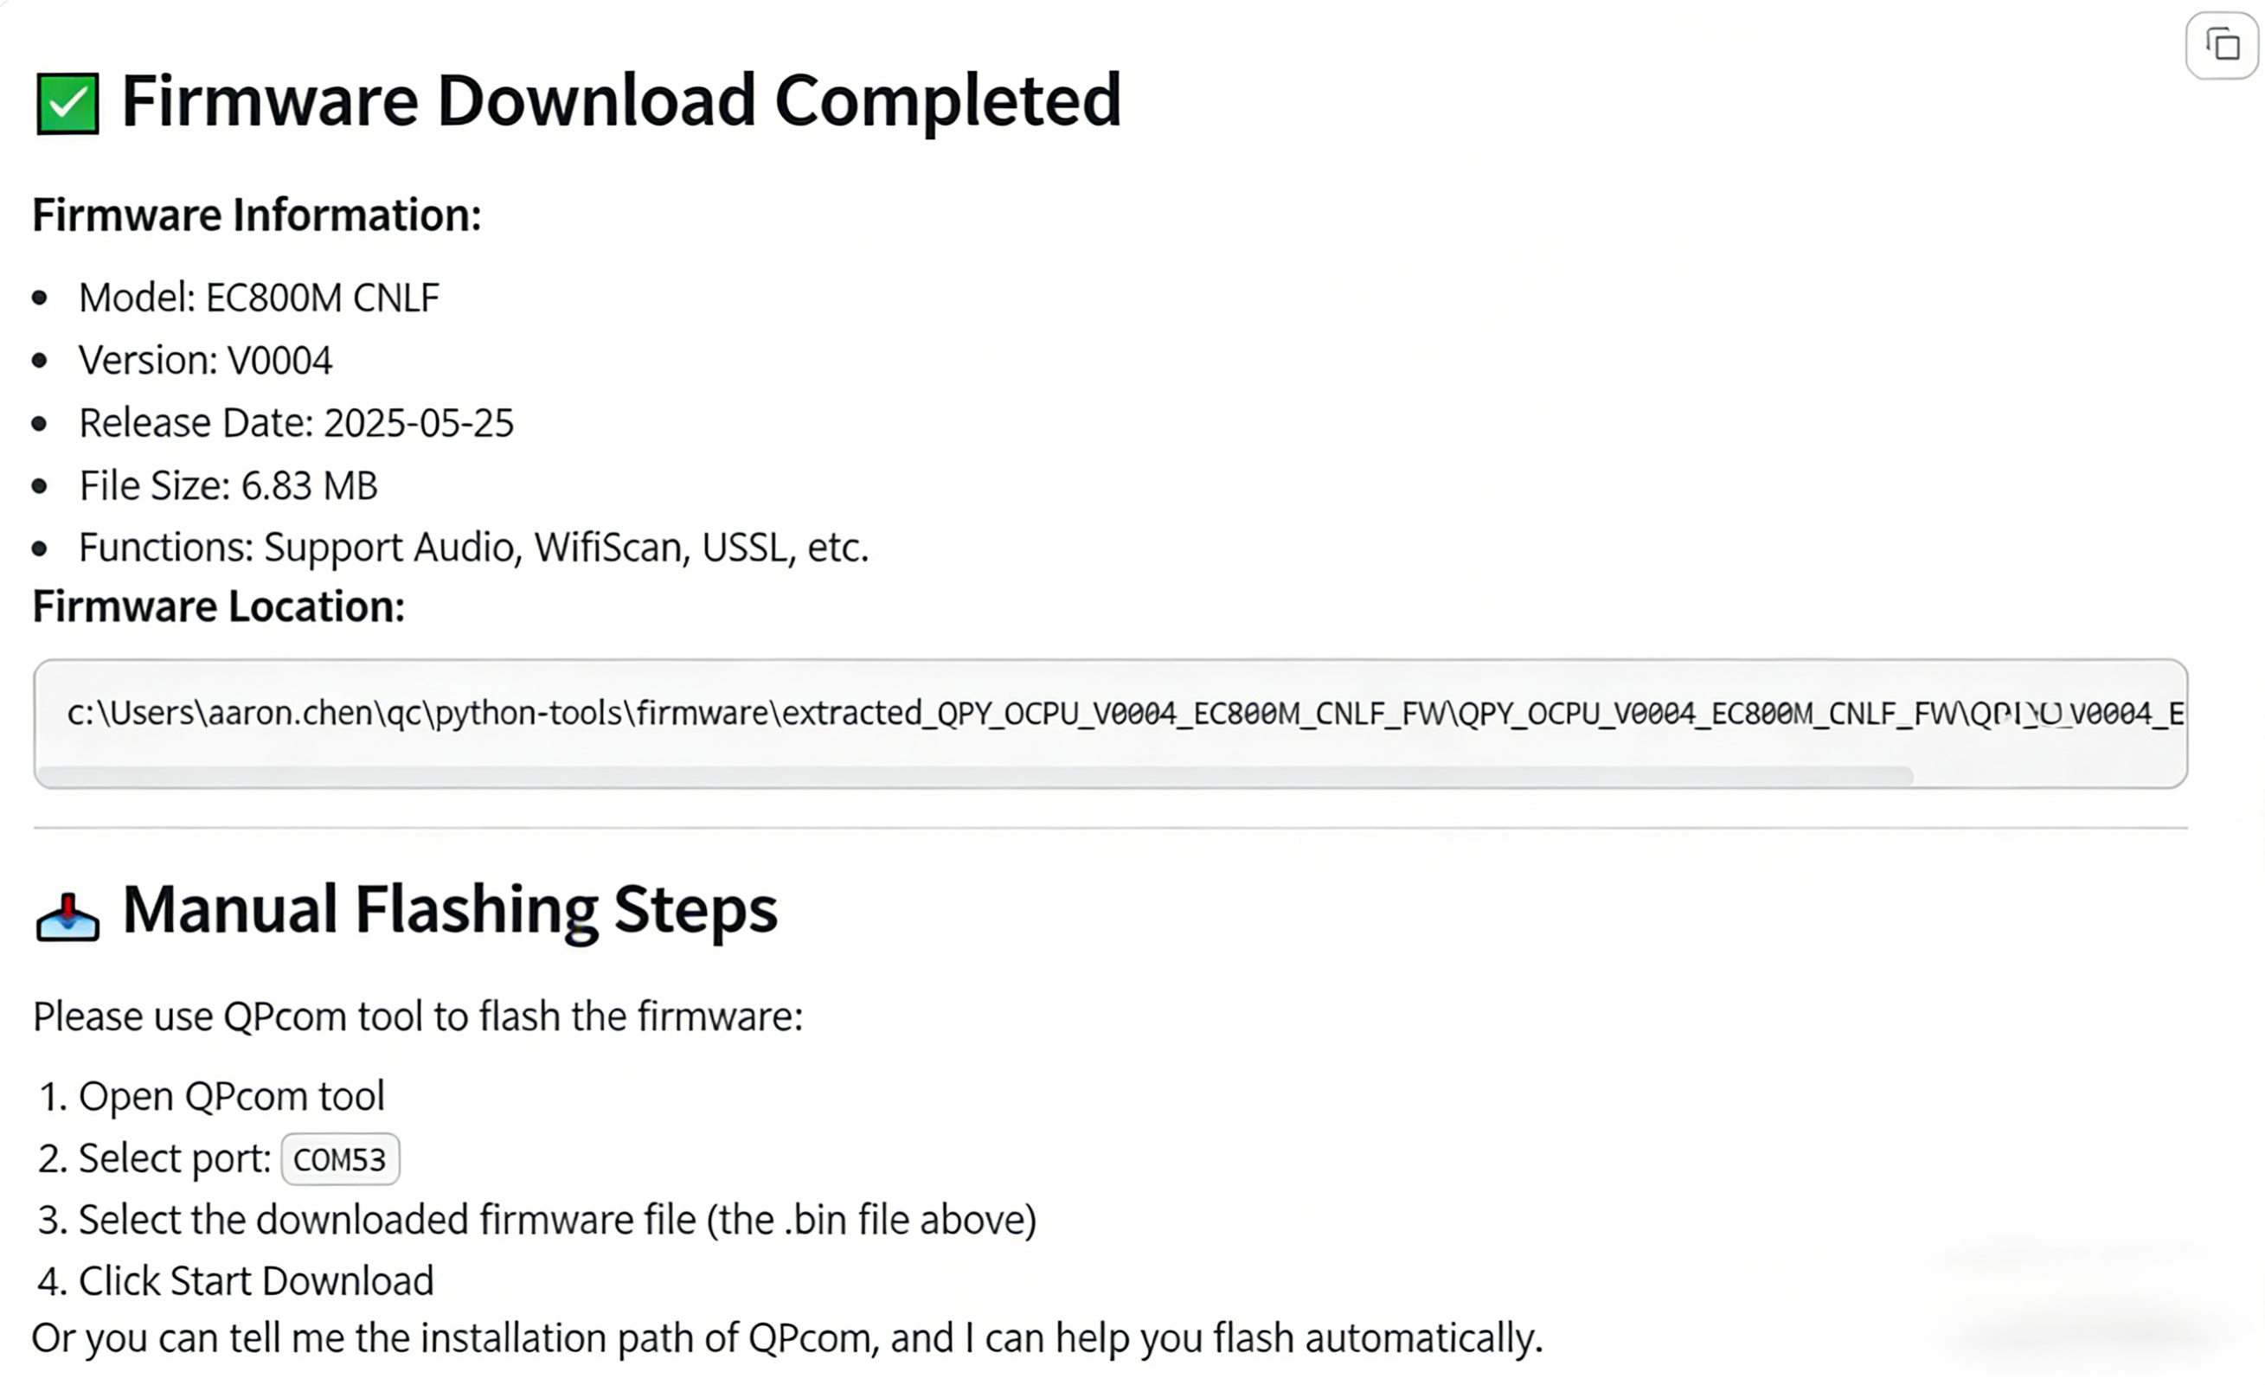
Task: Click the Select downloaded firmware file step
Action: [556, 1220]
